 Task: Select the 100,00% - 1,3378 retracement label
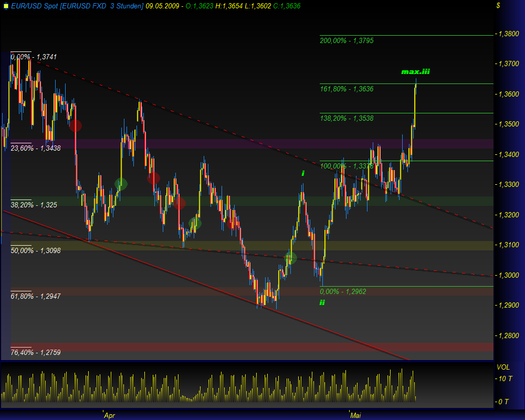click(346, 166)
